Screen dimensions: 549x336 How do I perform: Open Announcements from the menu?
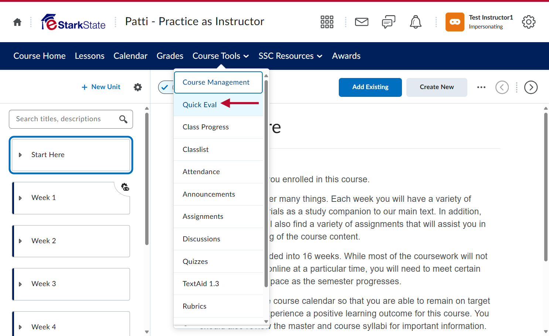tap(218, 194)
